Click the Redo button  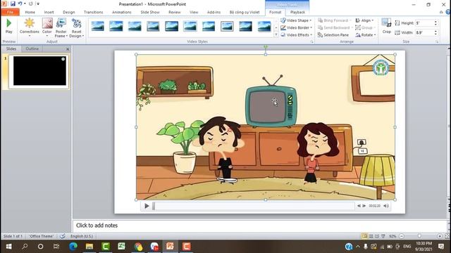(30, 4)
